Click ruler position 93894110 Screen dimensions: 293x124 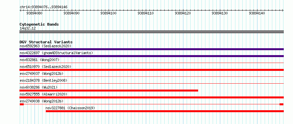(146, 13)
